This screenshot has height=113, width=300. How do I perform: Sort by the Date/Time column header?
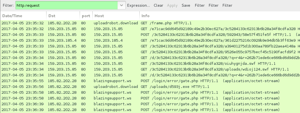tap(23, 16)
